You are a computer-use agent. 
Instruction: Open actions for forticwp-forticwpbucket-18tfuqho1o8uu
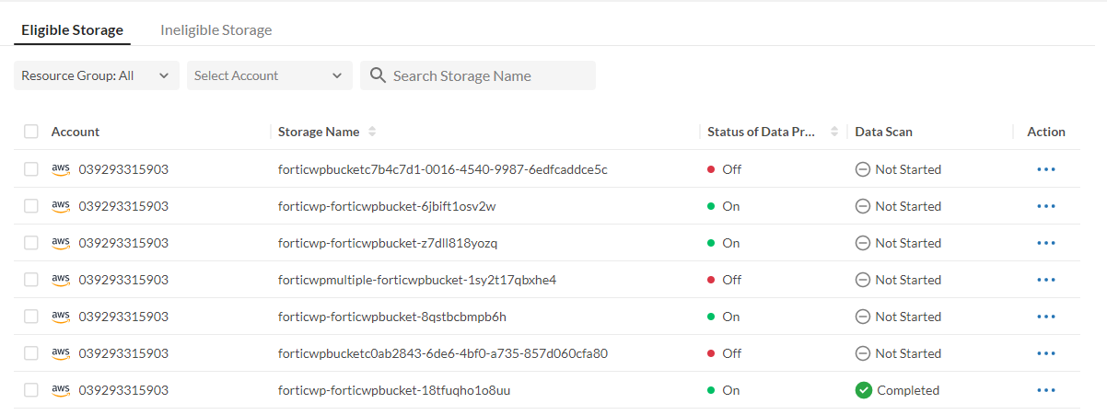tap(1045, 390)
